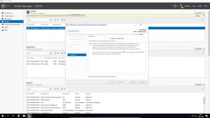210x118 pixels.
Task: Click the back arrow in Server-Manager header
Action: coord(3,6)
